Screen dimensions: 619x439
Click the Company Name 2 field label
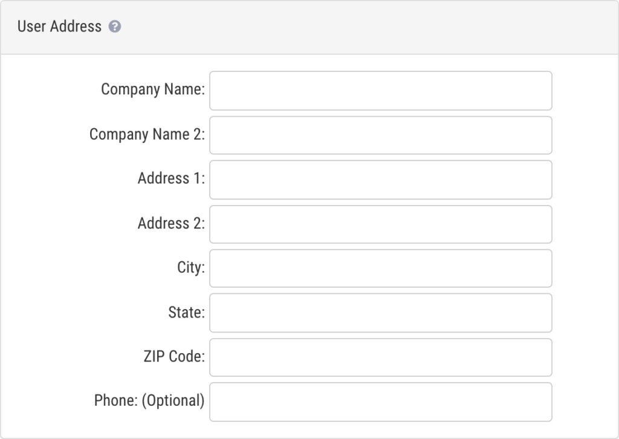point(145,134)
